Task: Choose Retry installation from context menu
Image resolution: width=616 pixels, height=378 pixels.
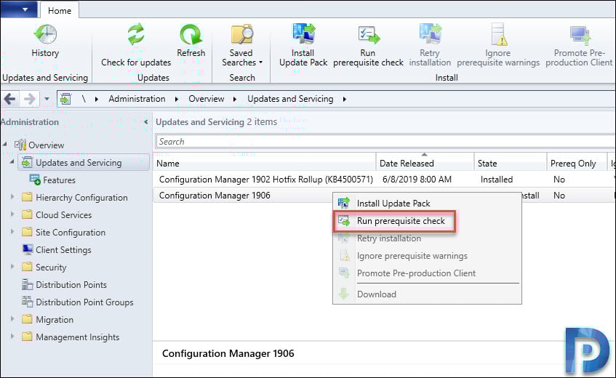Action: [427, 238]
